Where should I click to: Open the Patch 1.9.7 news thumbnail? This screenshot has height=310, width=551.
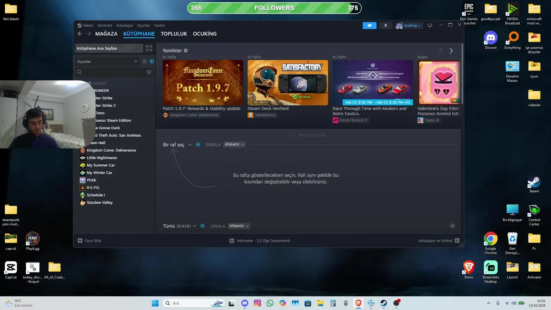click(x=203, y=83)
